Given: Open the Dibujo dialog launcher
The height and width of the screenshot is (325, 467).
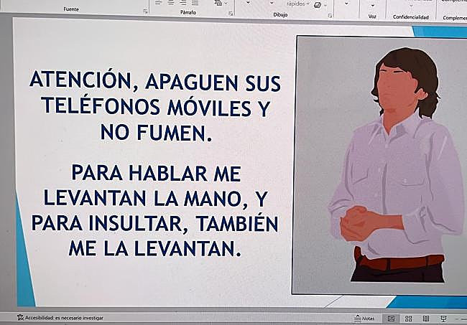Looking at the screenshot, I should point(330,16).
